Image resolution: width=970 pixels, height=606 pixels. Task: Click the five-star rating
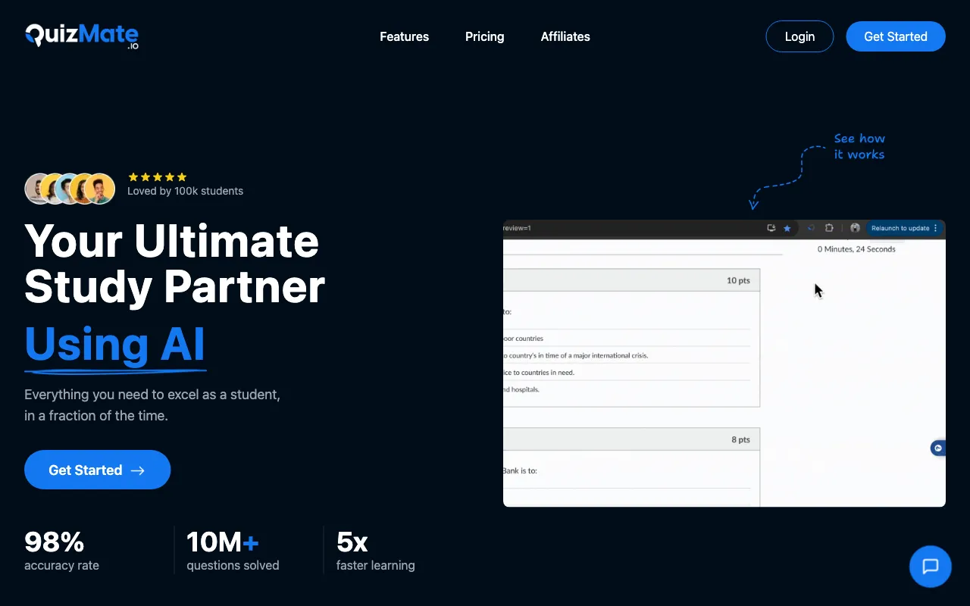[158, 176]
